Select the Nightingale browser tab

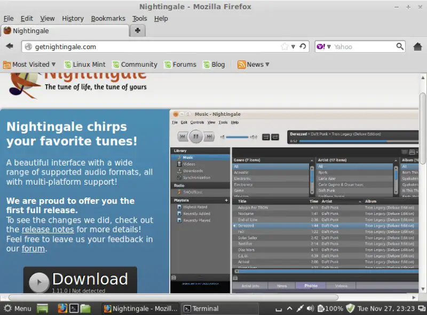click(65, 31)
